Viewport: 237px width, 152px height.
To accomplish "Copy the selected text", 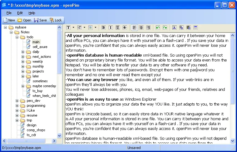I will tap(182, 28).
